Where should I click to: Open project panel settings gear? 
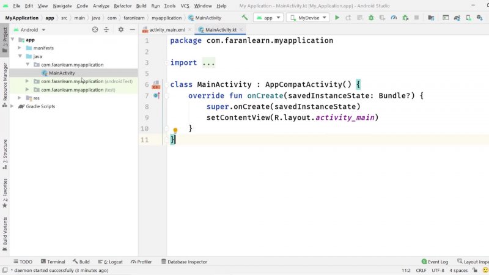tap(120, 29)
